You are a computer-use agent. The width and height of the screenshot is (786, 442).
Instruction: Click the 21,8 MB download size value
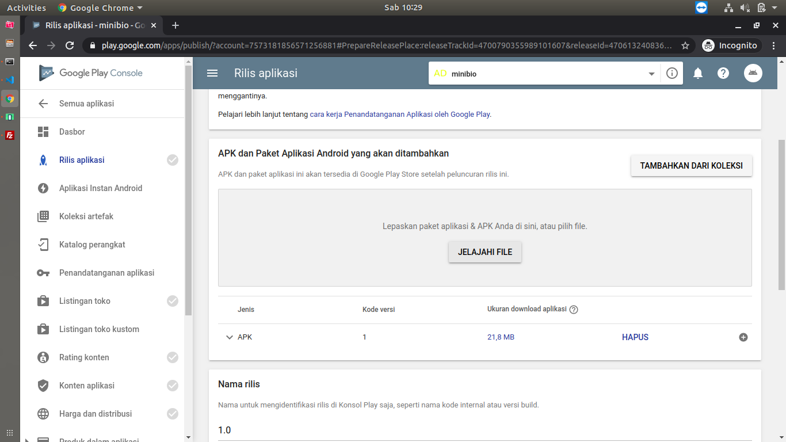501,337
